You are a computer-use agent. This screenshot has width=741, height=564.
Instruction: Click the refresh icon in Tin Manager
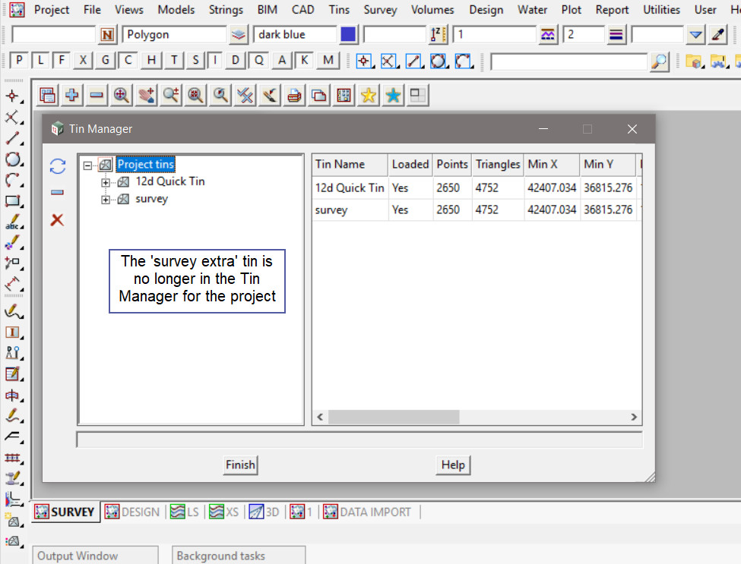(58, 166)
